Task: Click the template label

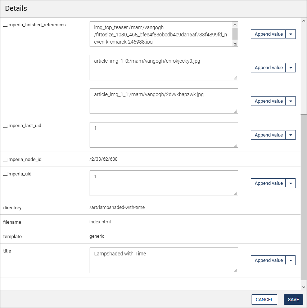Action: [x=13, y=237]
